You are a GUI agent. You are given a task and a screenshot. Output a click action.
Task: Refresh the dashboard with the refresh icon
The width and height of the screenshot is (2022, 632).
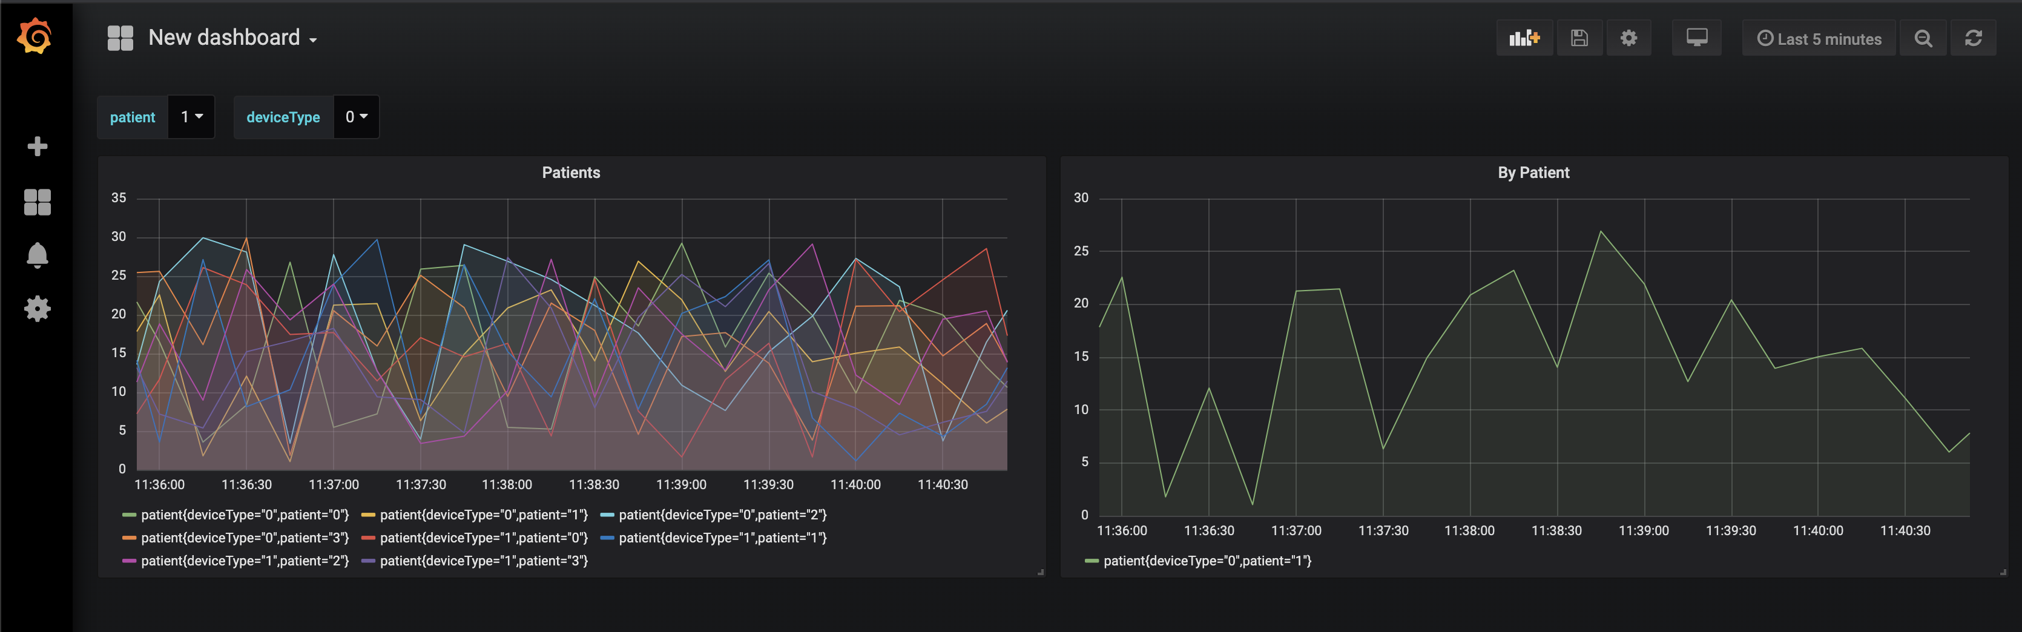[1974, 39]
